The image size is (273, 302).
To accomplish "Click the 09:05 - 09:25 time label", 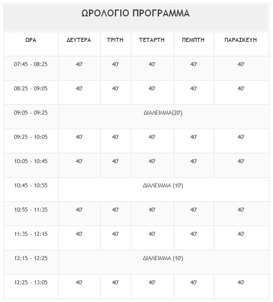I will tap(31, 113).
